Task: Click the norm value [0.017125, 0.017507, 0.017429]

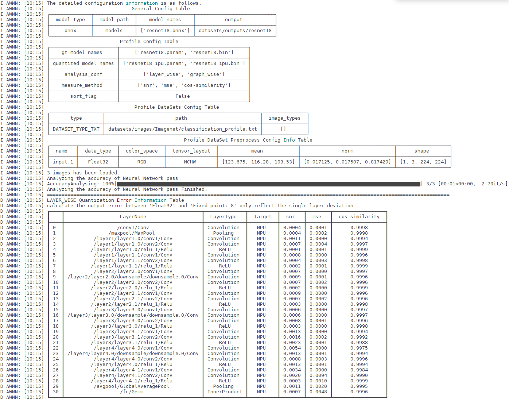Action: [347, 162]
